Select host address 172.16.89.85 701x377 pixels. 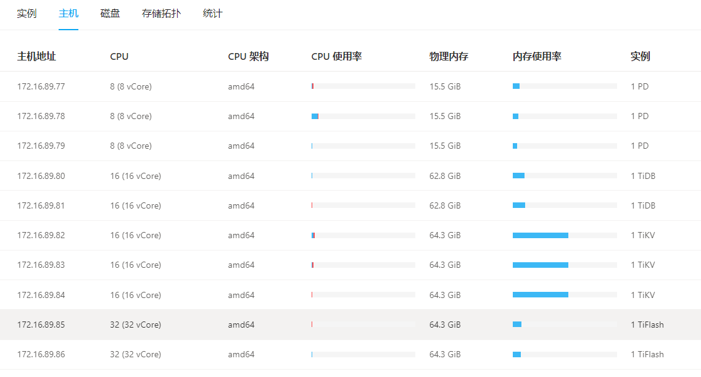click(41, 325)
